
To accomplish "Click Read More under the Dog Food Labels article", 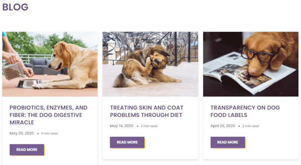I will [228, 142].
